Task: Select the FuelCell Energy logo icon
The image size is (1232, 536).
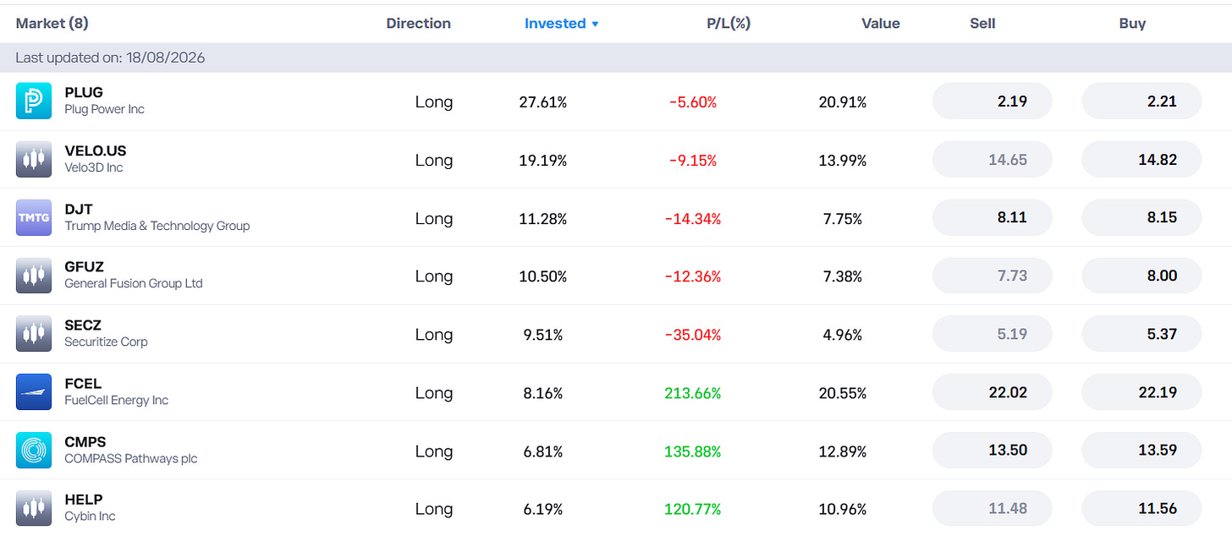Action: click(34, 392)
